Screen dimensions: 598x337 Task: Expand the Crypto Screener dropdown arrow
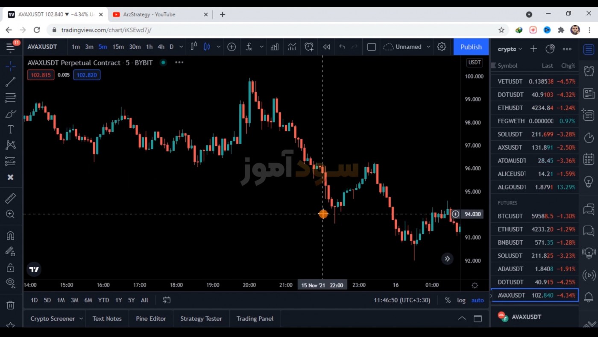(x=81, y=319)
